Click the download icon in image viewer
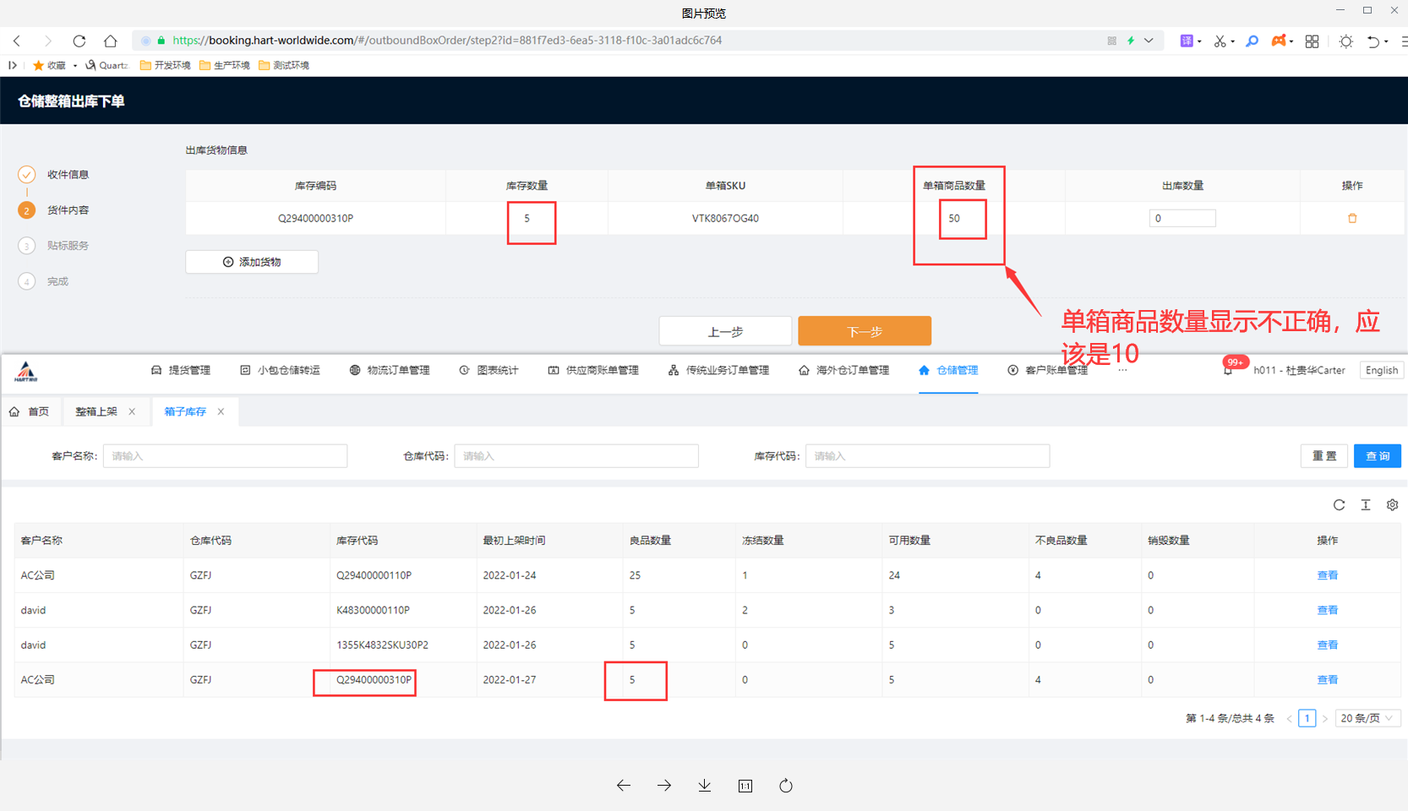 tap(704, 786)
